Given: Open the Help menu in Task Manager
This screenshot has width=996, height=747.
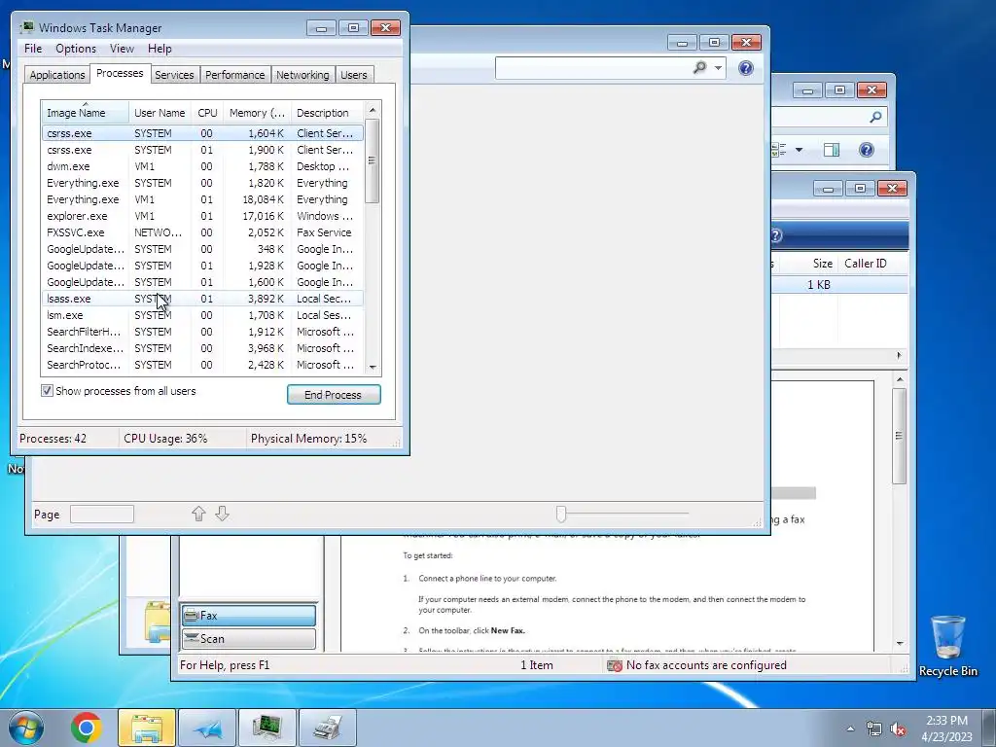Looking at the screenshot, I should point(160,49).
